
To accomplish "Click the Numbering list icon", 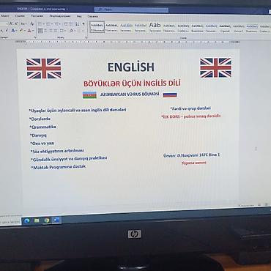I will click(48, 23).
